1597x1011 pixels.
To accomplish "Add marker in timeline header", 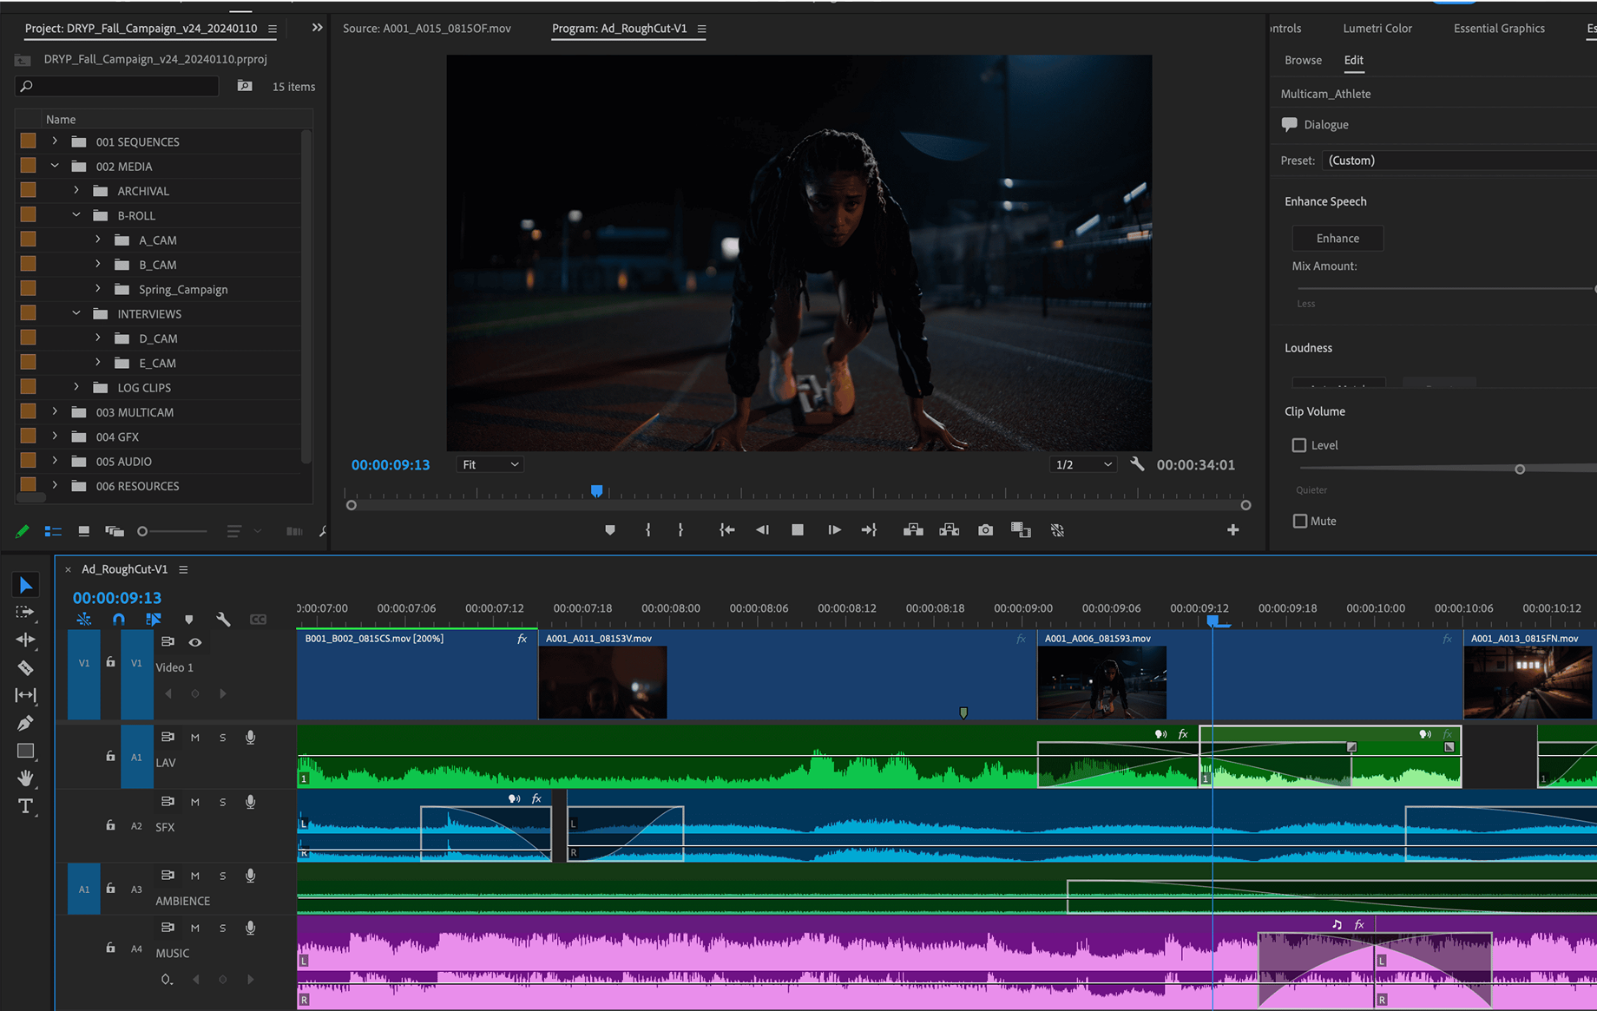I will [188, 620].
